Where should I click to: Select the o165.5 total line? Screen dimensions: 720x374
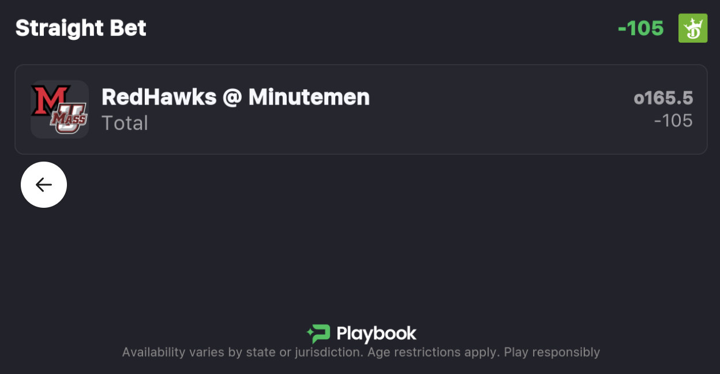pos(663,98)
